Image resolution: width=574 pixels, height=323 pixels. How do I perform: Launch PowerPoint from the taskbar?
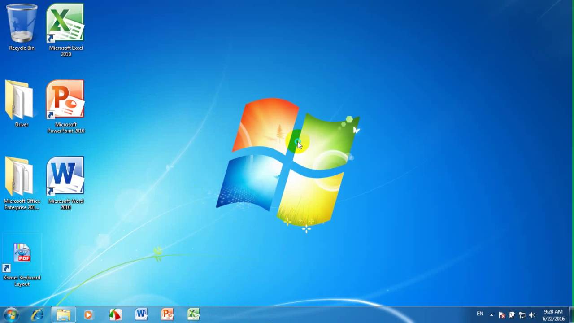pos(167,314)
